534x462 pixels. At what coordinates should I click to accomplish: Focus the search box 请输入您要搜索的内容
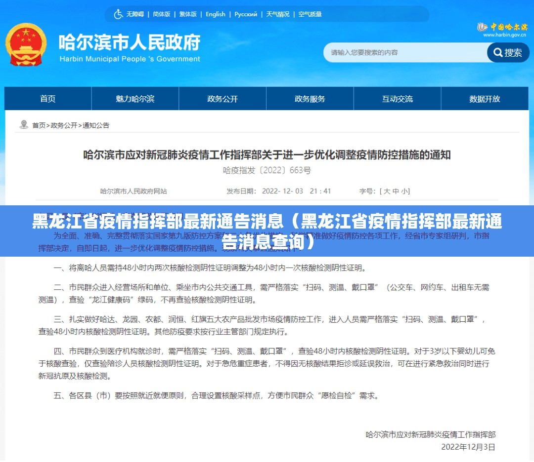coord(405,52)
